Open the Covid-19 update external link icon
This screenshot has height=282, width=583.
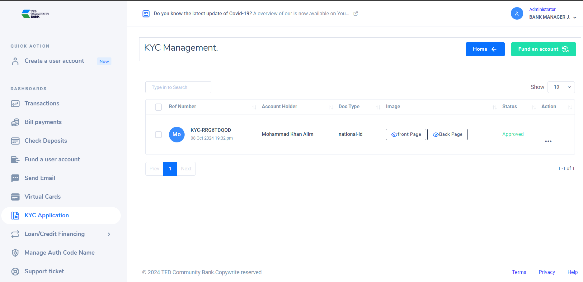click(356, 14)
